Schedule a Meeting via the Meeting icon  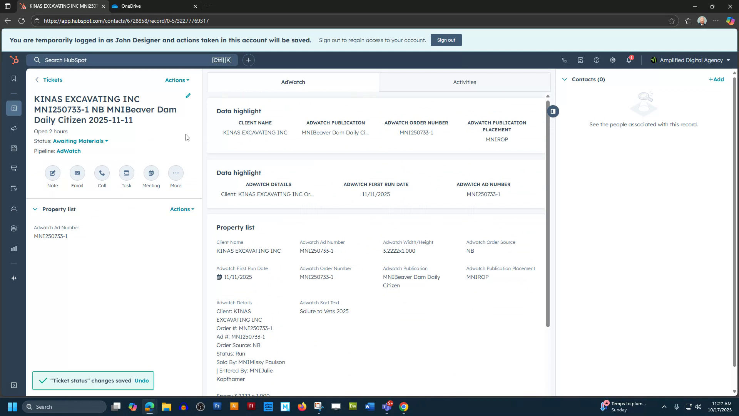pos(151,173)
